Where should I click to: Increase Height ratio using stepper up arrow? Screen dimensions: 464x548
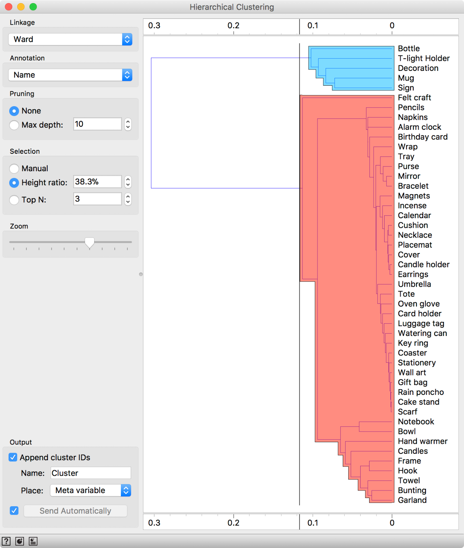click(128, 179)
